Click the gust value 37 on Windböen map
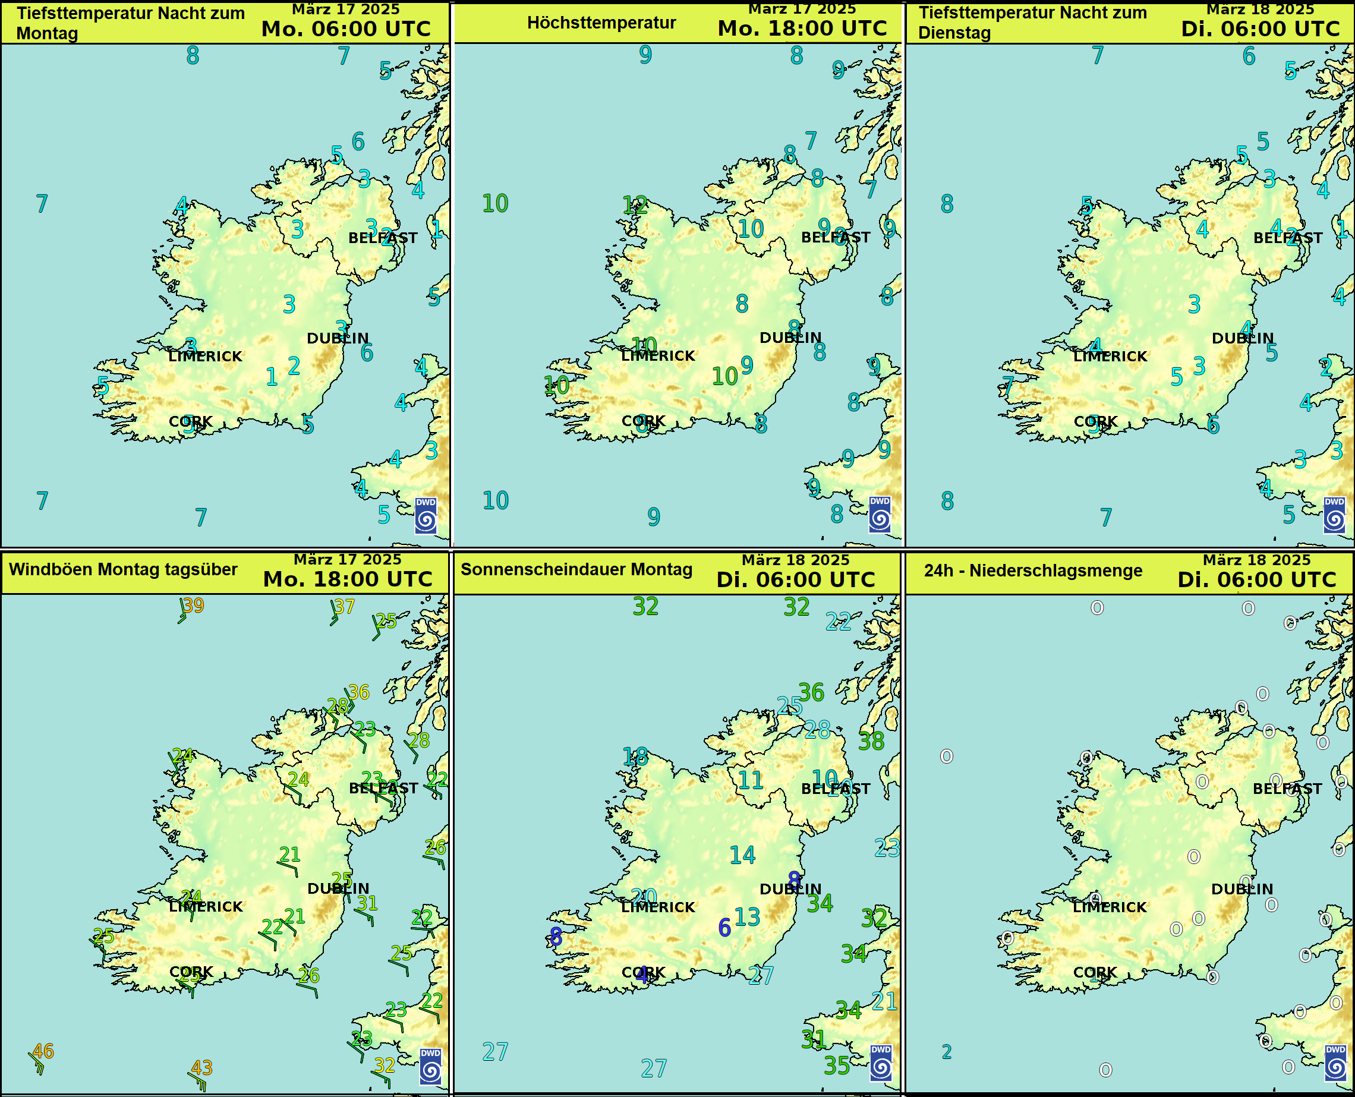This screenshot has width=1355, height=1097. point(345,607)
